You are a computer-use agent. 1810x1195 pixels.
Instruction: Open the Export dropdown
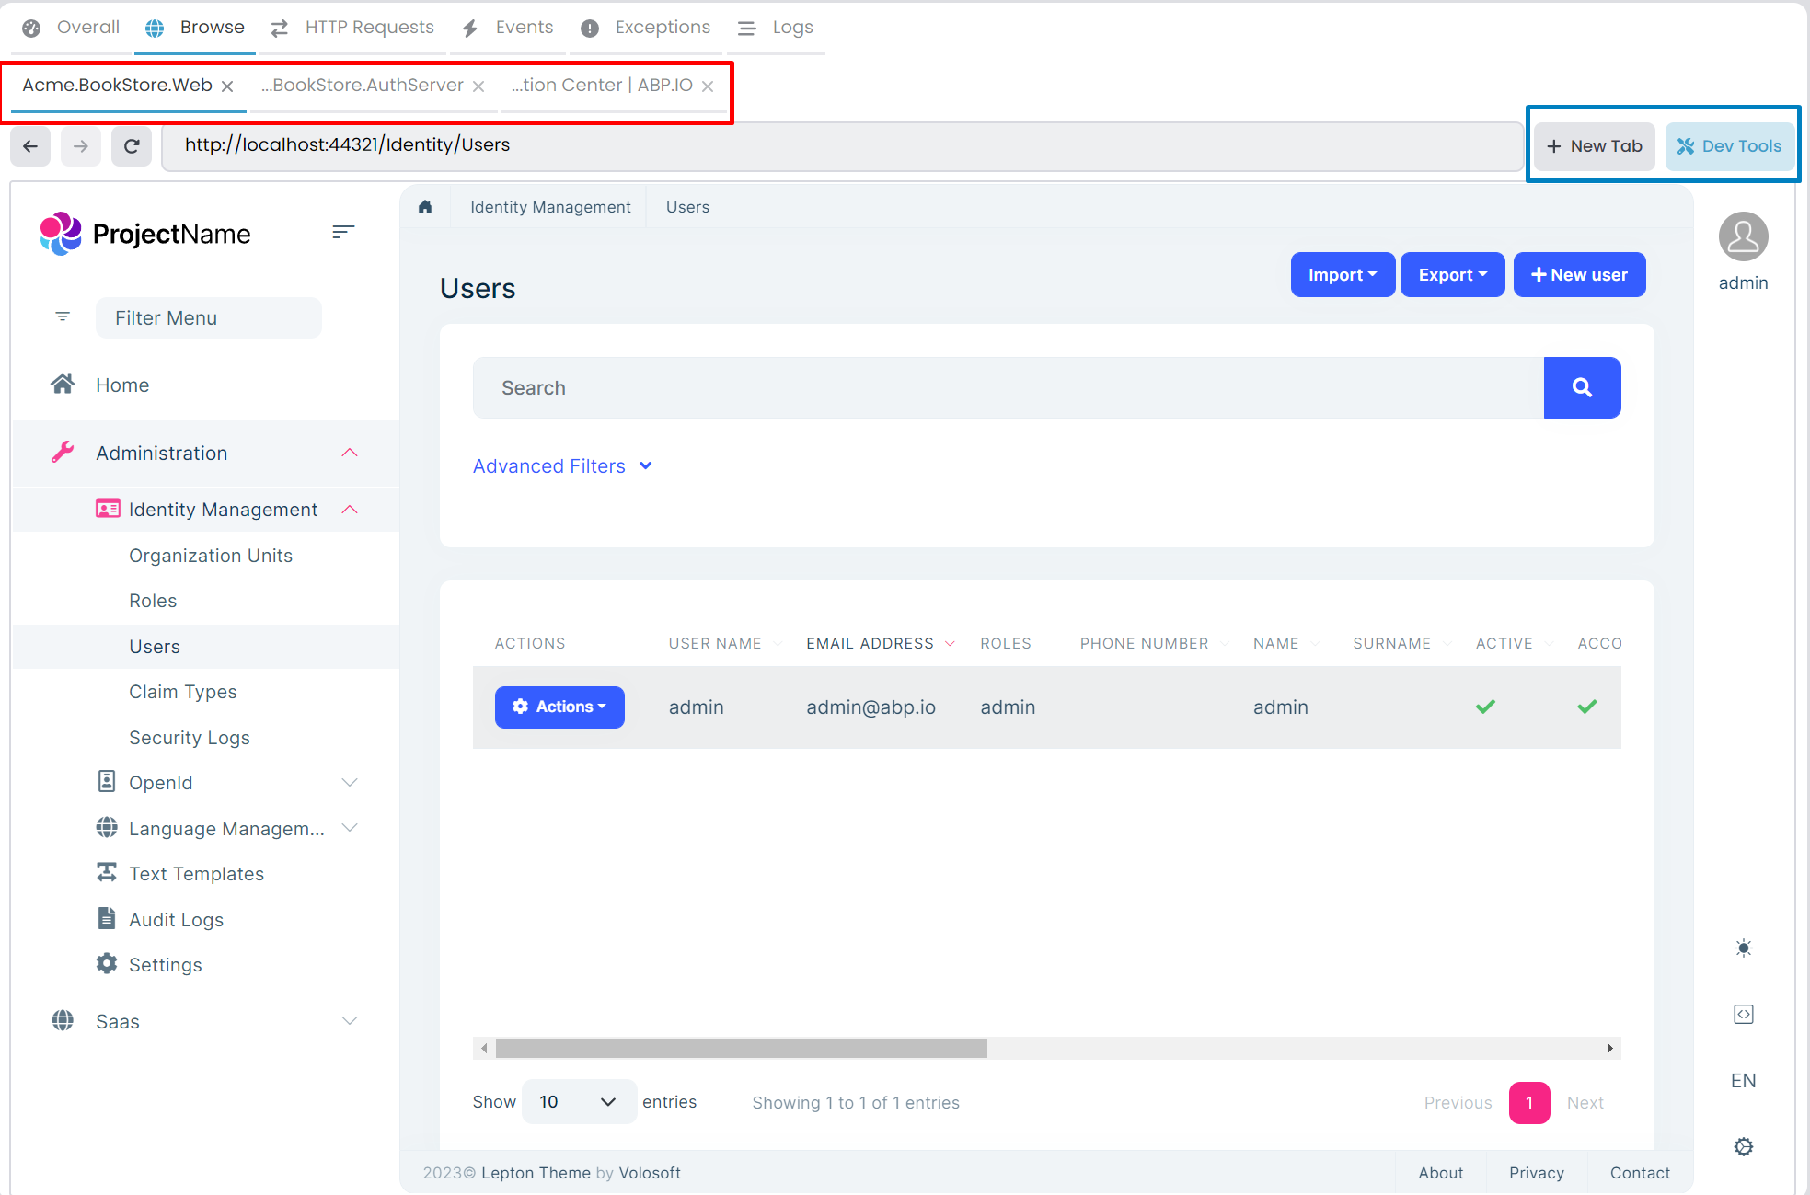point(1452,275)
